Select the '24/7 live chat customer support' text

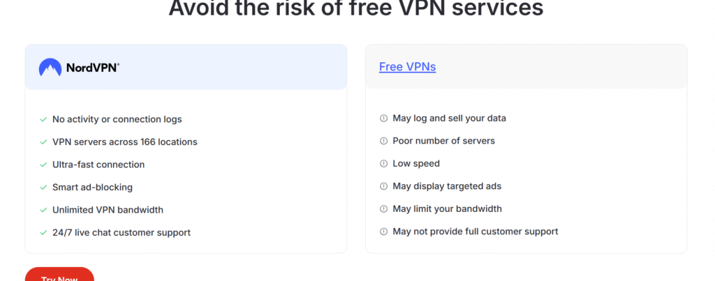[121, 232]
